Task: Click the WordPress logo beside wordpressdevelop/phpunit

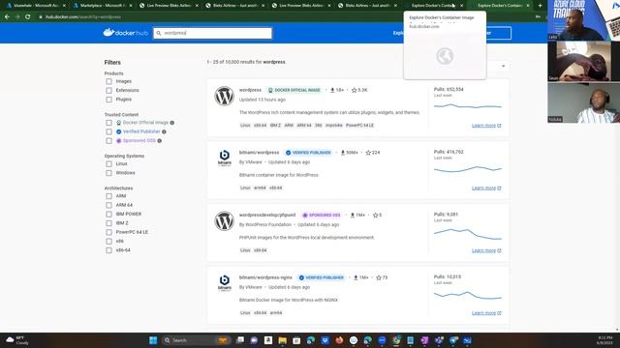Action: (224, 221)
